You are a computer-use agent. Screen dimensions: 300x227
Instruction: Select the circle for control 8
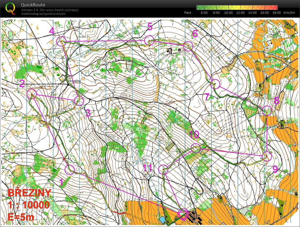pos(267,111)
